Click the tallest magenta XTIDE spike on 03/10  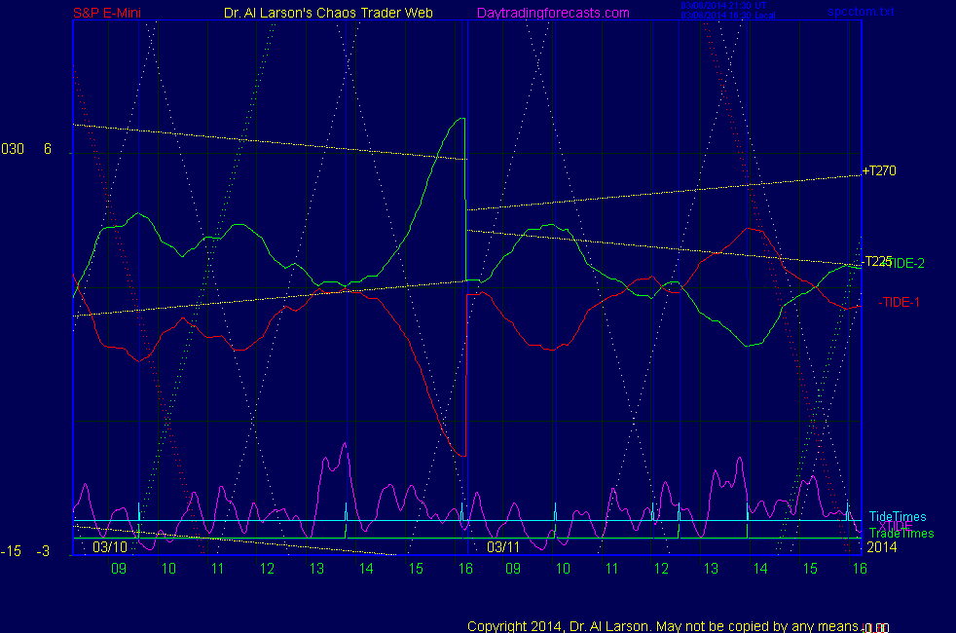pyautogui.click(x=344, y=445)
